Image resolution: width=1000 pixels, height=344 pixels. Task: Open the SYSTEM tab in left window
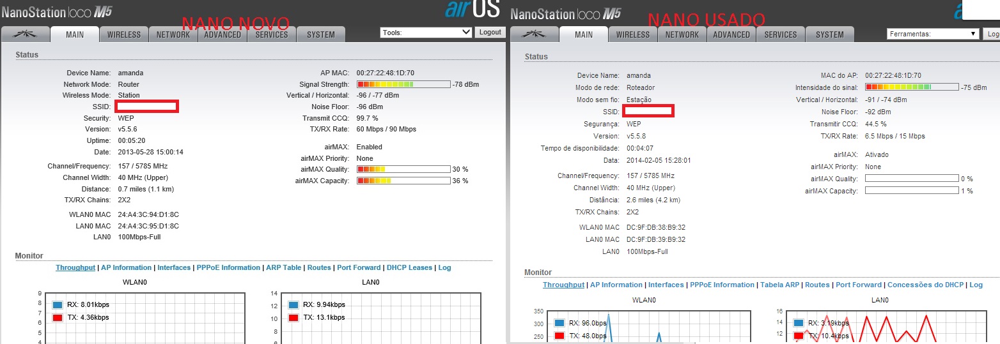tap(321, 34)
